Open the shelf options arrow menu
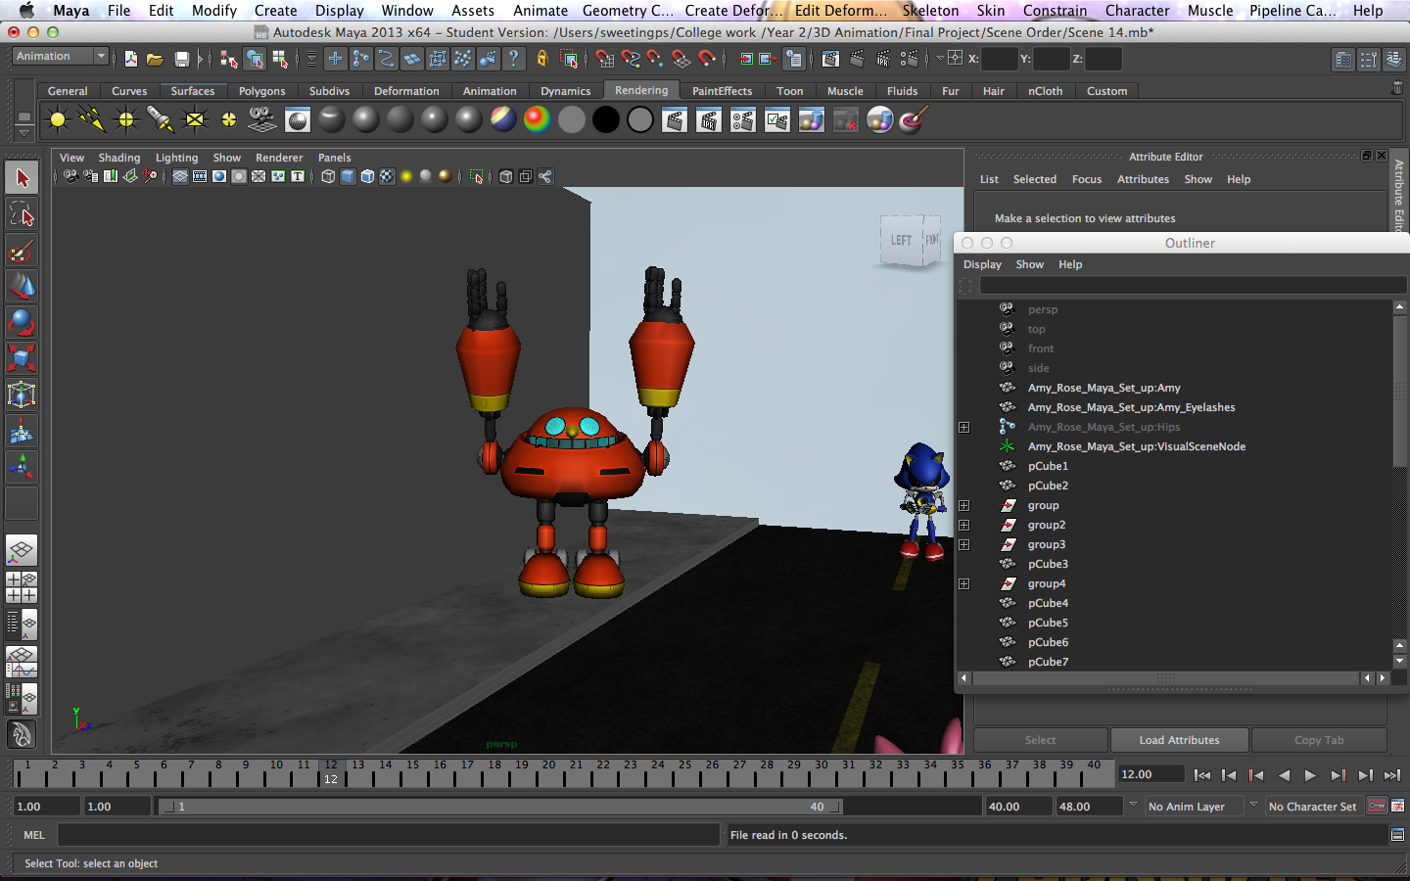The image size is (1410, 881). pyautogui.click(x=23, y=132)
